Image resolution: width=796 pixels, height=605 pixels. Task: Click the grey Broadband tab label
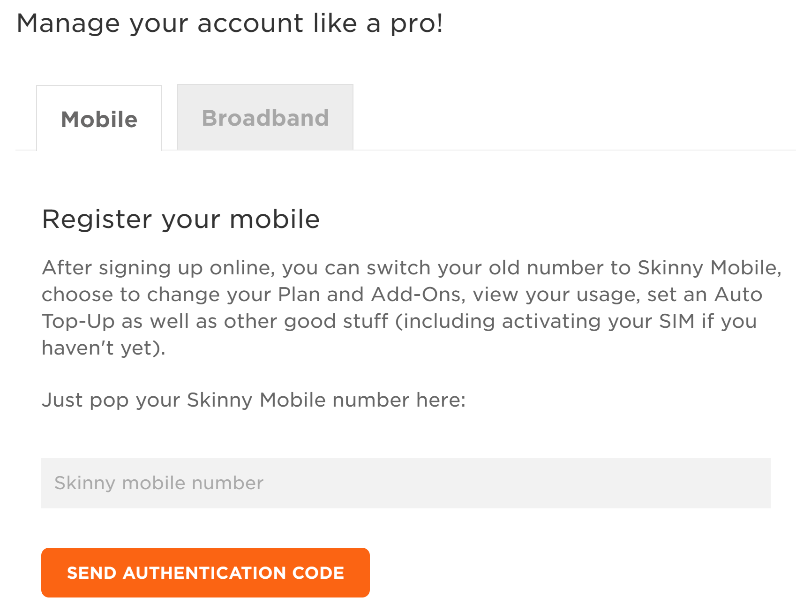click(265, 118)
